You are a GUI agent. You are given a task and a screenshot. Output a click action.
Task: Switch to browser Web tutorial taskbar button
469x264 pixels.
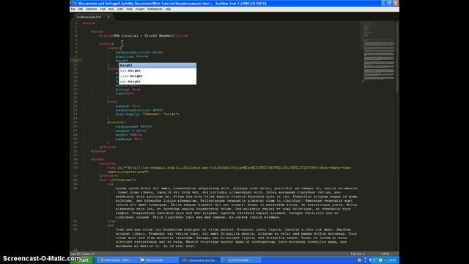click(x=117, y=260)
